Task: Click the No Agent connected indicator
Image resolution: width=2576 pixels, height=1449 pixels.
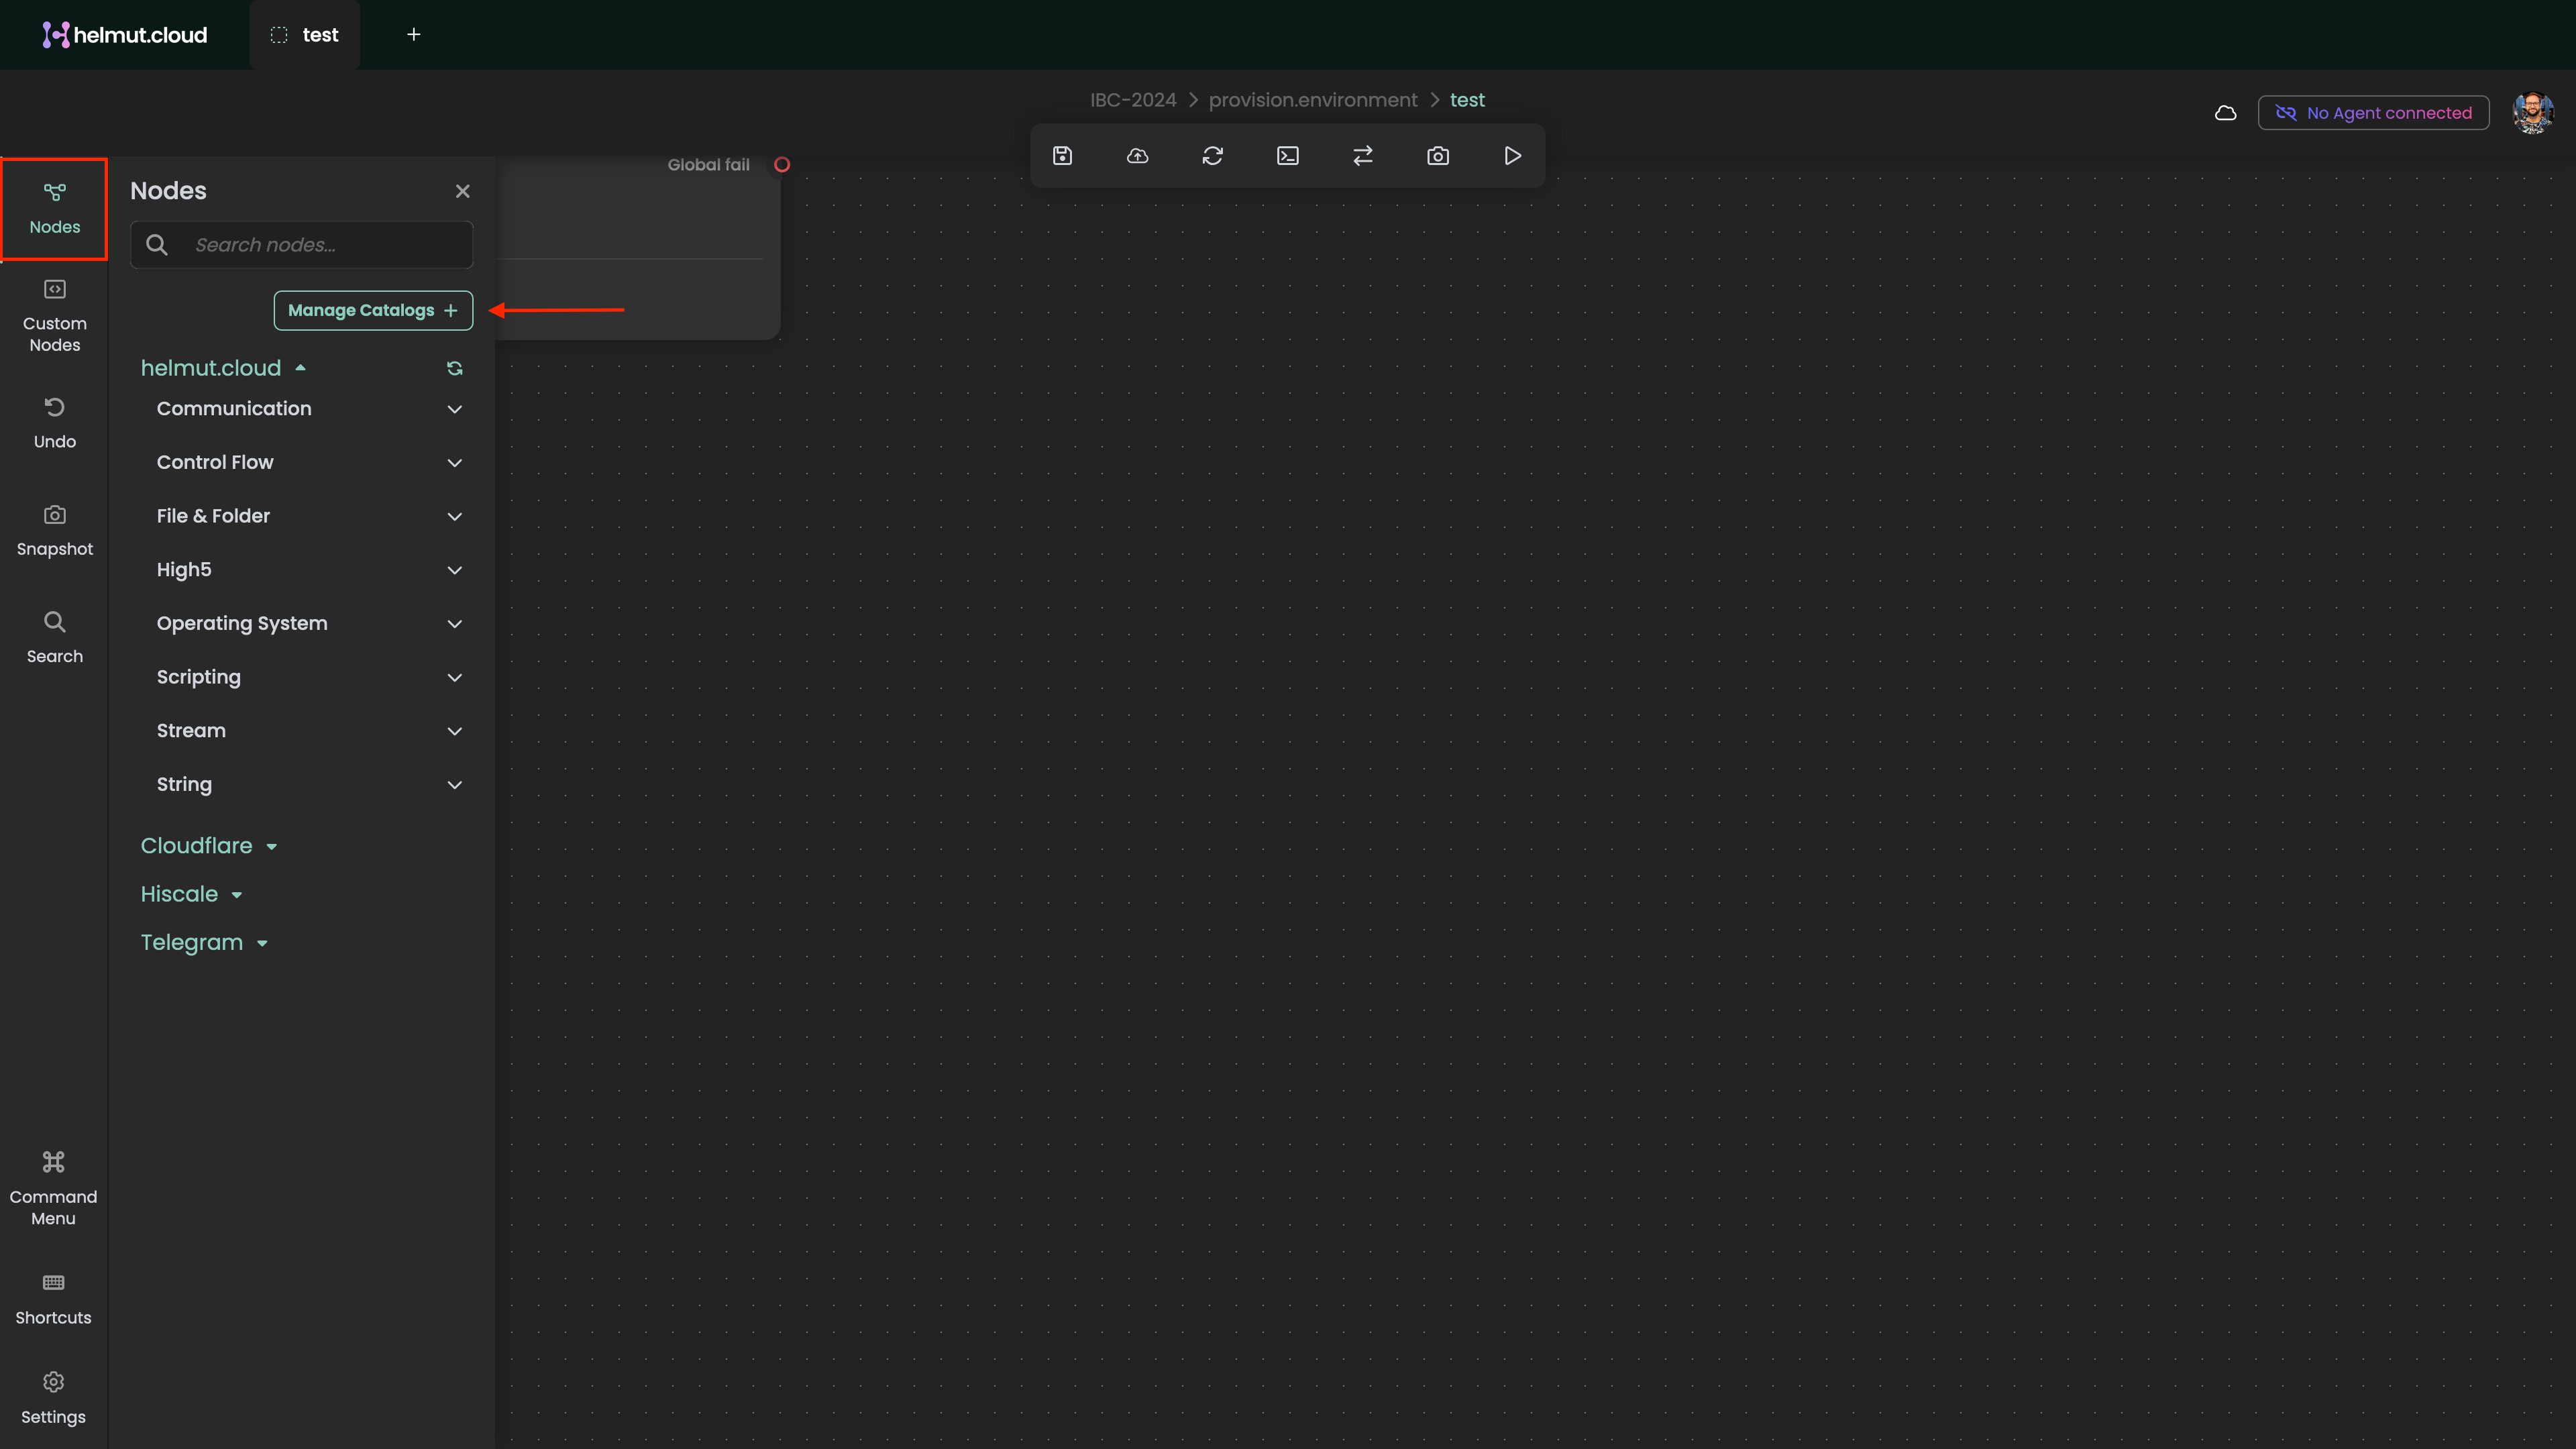Action: (x=2373, y=113)
